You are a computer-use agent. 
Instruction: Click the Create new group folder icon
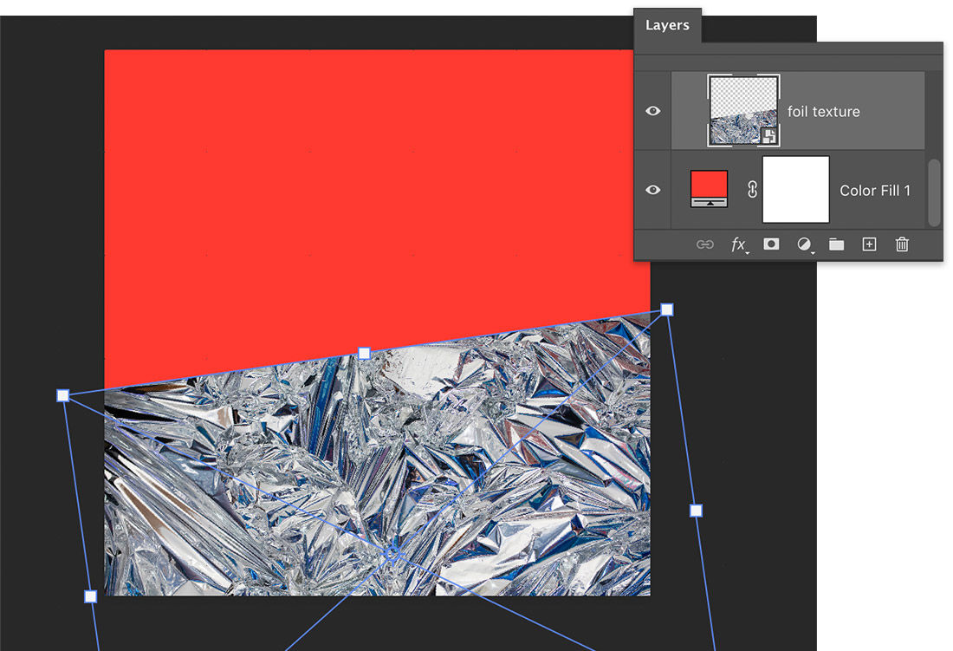(837, 244)
